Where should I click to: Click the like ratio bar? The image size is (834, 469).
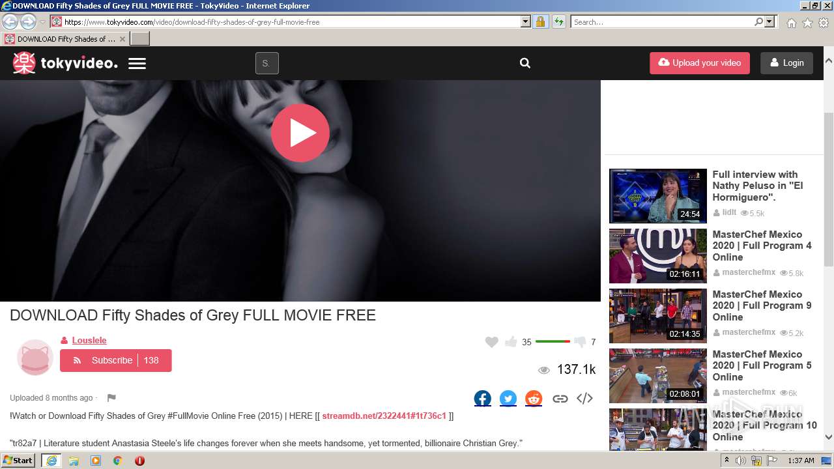[553, 341]
